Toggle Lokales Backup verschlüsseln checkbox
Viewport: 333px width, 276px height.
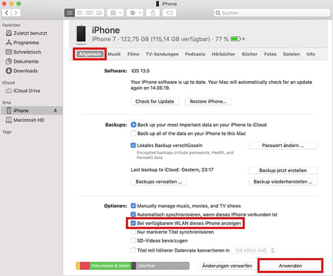[133, 145]
